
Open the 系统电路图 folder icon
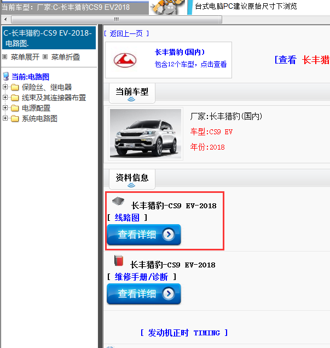15,118
